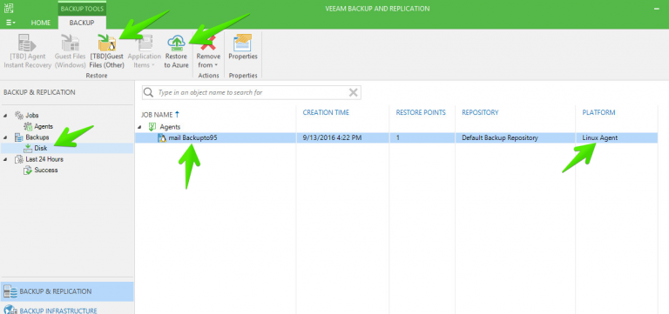Select the BACKUP ribbon tab
669x314 pixels.
(x=82, y=23)
